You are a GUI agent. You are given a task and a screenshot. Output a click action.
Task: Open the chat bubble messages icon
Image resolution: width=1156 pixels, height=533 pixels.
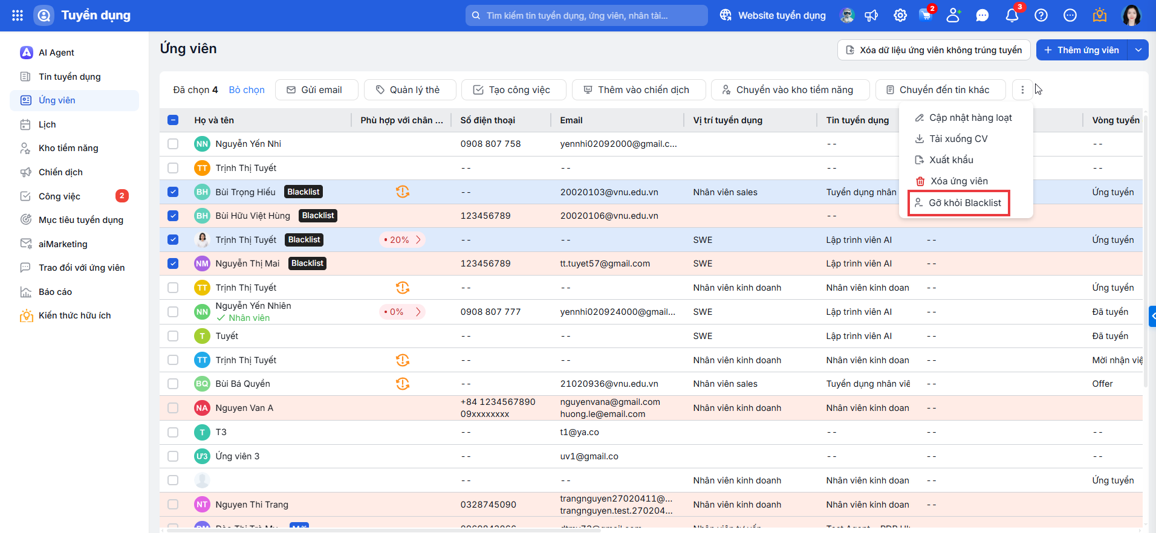coord(982,16)
